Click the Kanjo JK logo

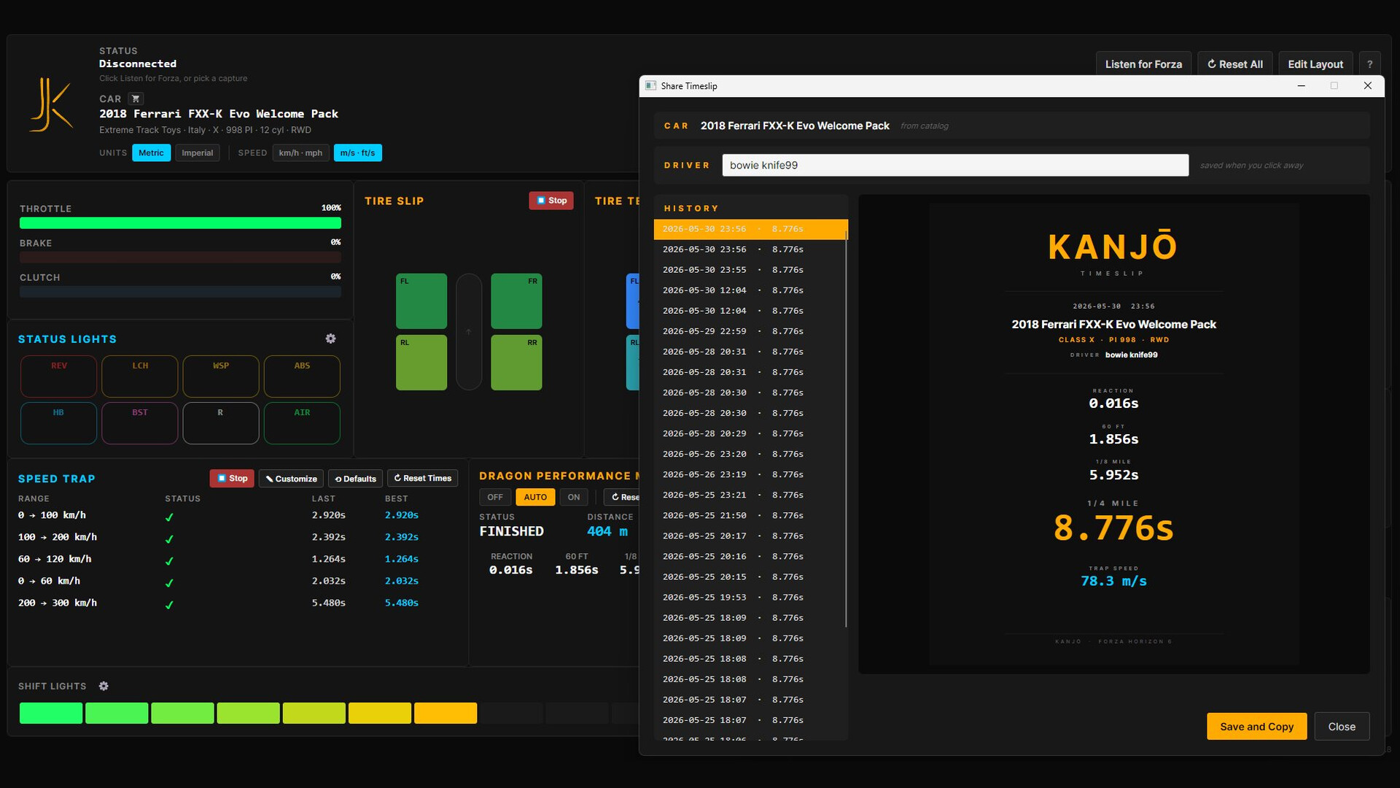click(x=50, y=104)
